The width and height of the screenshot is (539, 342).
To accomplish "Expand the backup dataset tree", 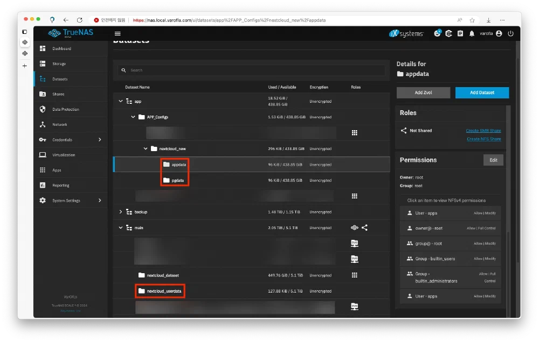I will point(121,212).
